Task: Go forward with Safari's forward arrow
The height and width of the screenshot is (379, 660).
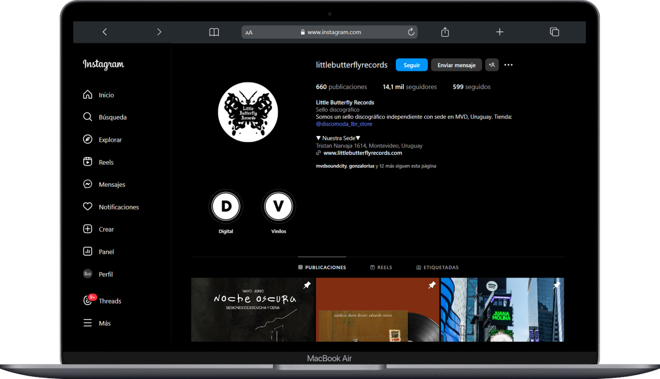Action: pos(159,32)
